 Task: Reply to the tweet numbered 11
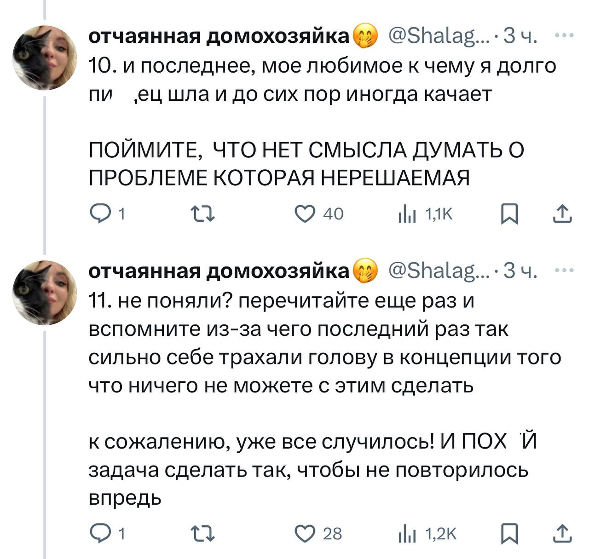98,533
